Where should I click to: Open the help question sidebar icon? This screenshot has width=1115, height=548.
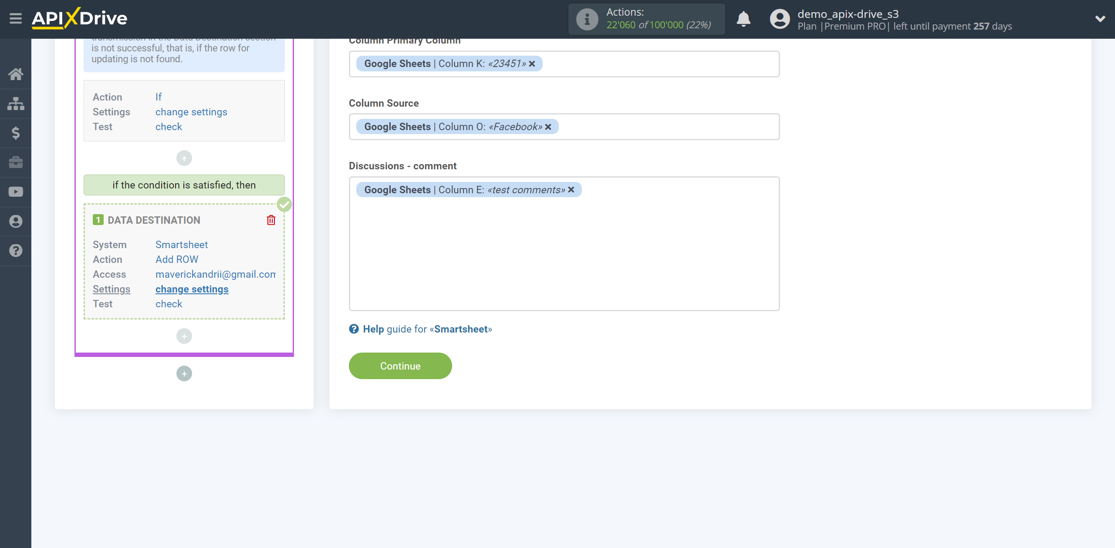coord(16,251)
